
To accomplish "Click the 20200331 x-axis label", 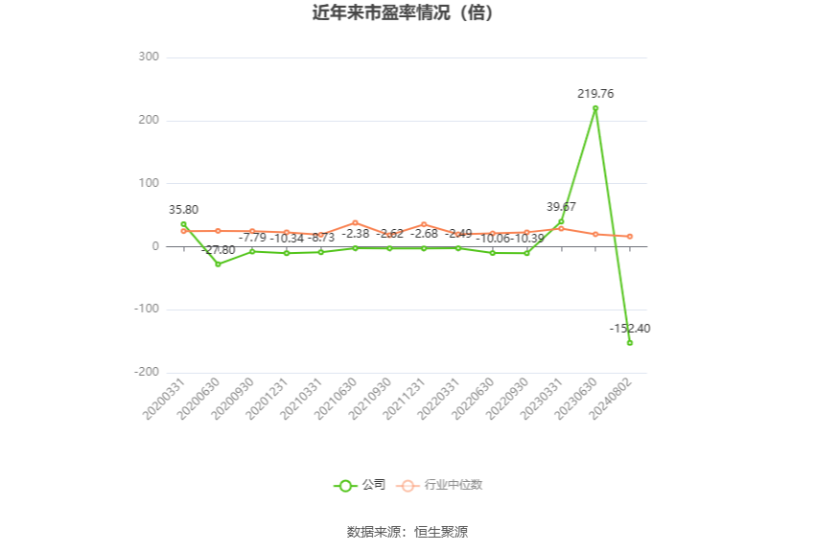I will (x=164, y=396).
